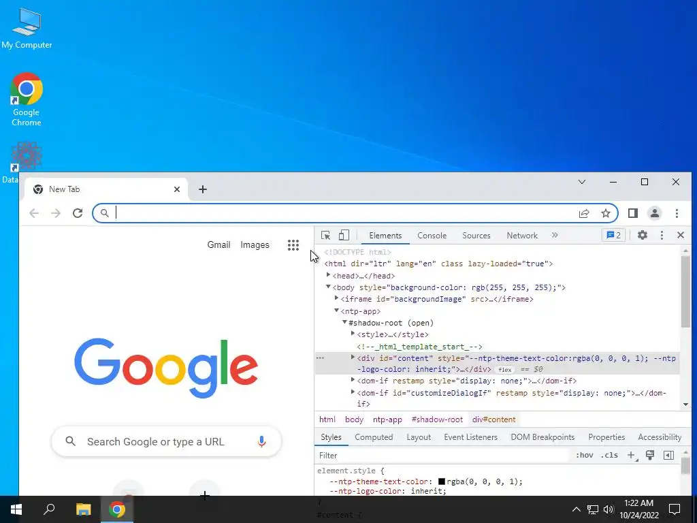Open the 2 issues badge
Viewport: 697px width, 523px height.
(614, 235)
